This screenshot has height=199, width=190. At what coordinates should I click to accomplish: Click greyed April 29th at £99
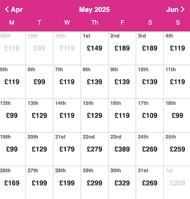[39, 48]
